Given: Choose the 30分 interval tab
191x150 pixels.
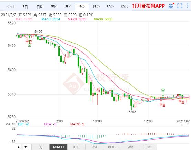Looking at the screenshot, I should point(110,7).
